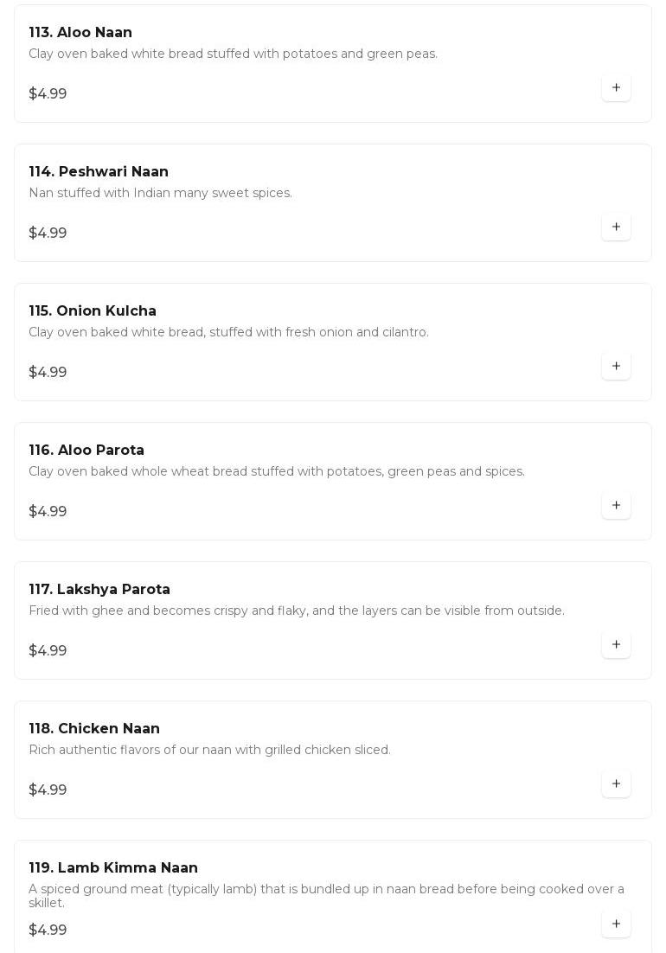Open the 113. Aloo Naan item title
666x953 pixels.
click(x=80, y=33)
